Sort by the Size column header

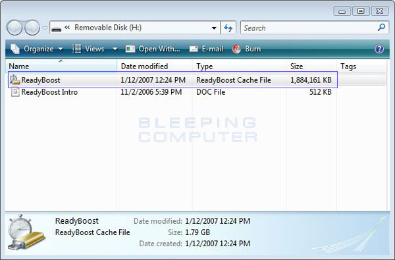[311, 66]
